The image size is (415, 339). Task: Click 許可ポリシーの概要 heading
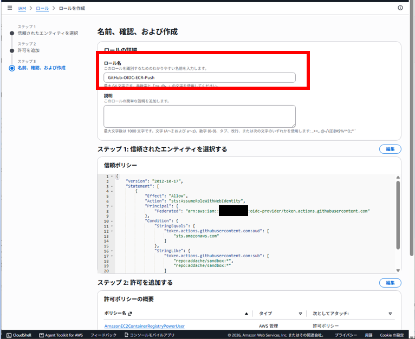coord(128,299)
